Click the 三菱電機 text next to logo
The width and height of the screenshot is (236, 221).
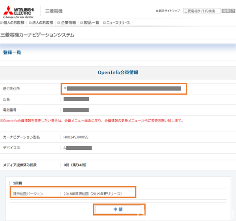coord(54,11)
